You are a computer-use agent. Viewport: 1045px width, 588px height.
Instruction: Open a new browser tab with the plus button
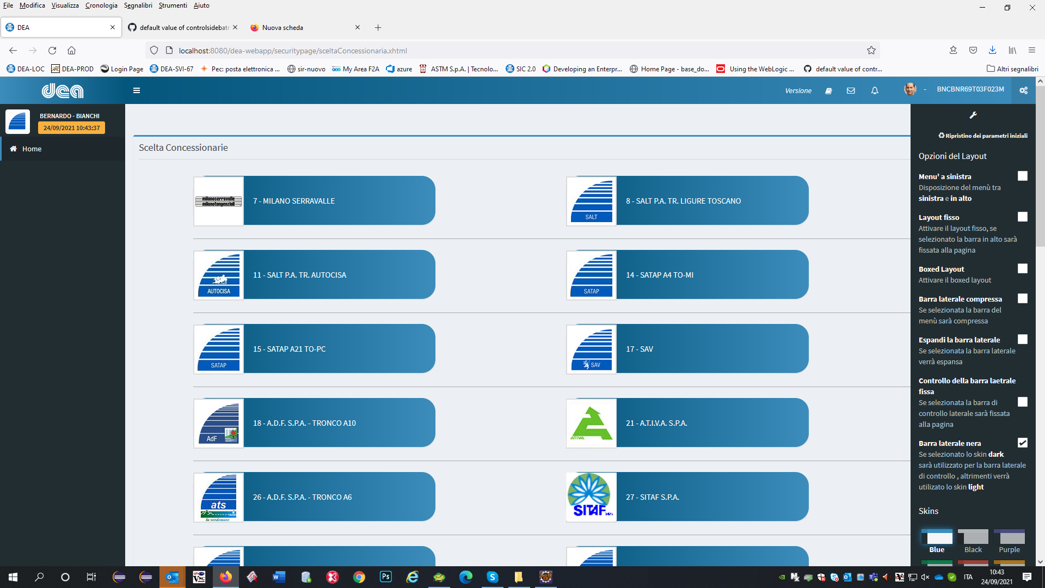[378, 27]
